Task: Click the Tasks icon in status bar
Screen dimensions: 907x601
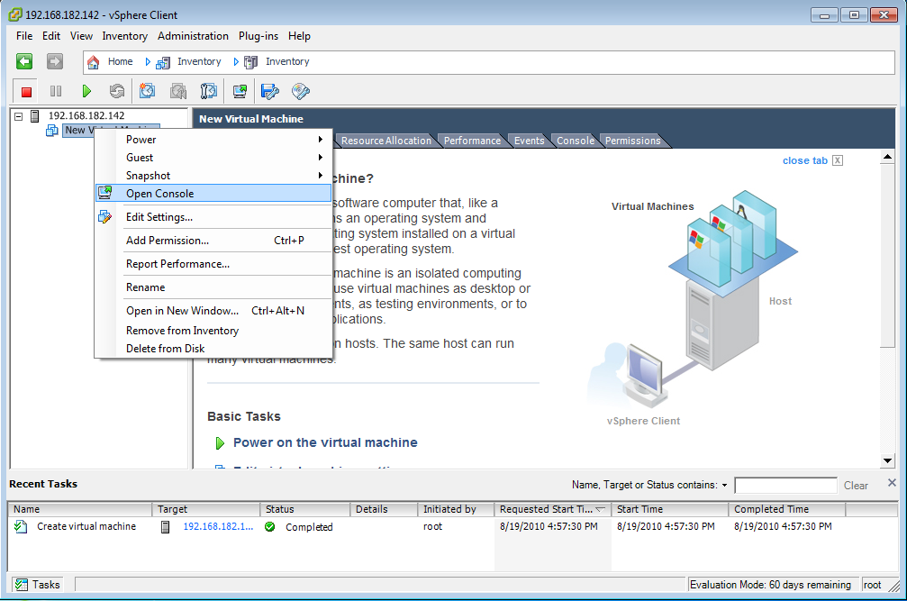Action: pyautogui.click(x=22, y=585)
